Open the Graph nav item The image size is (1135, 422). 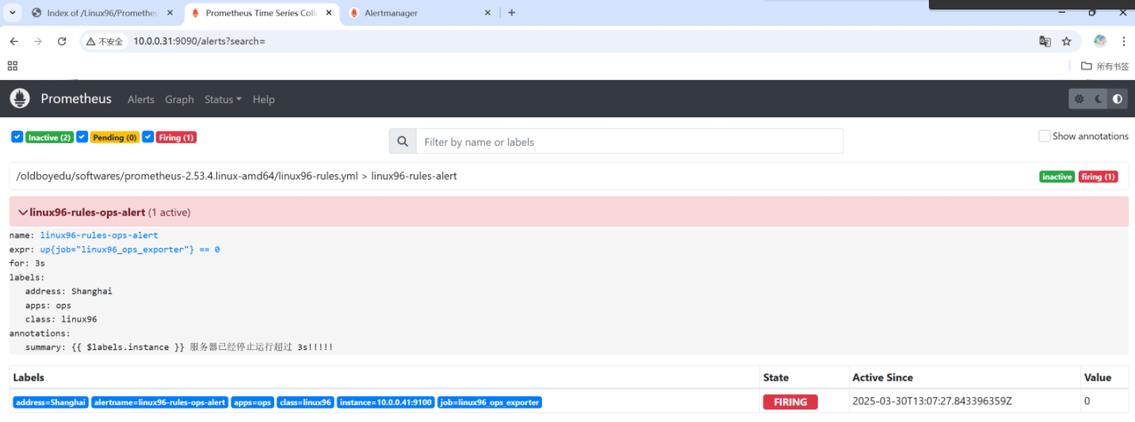tap(179, 99)
